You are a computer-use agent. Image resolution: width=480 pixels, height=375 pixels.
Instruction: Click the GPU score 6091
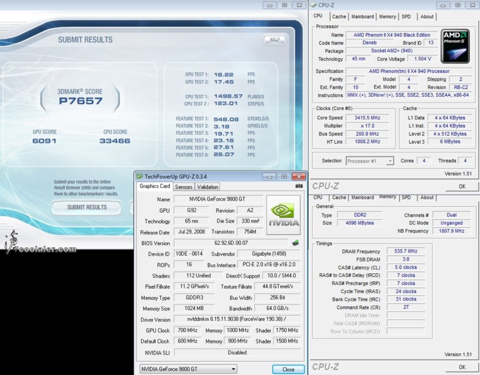pyautogui.click(x=44, y=141)
